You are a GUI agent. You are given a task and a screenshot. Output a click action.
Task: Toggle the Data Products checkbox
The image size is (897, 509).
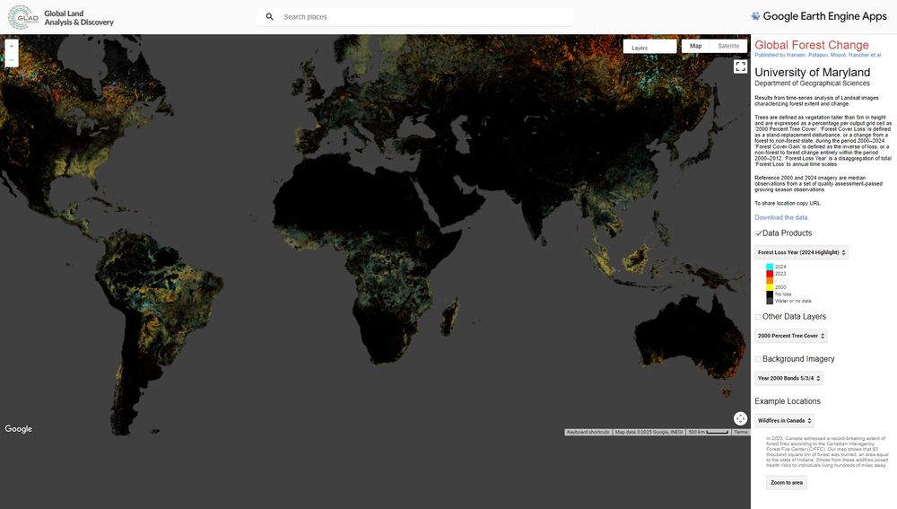pos(758,233)
